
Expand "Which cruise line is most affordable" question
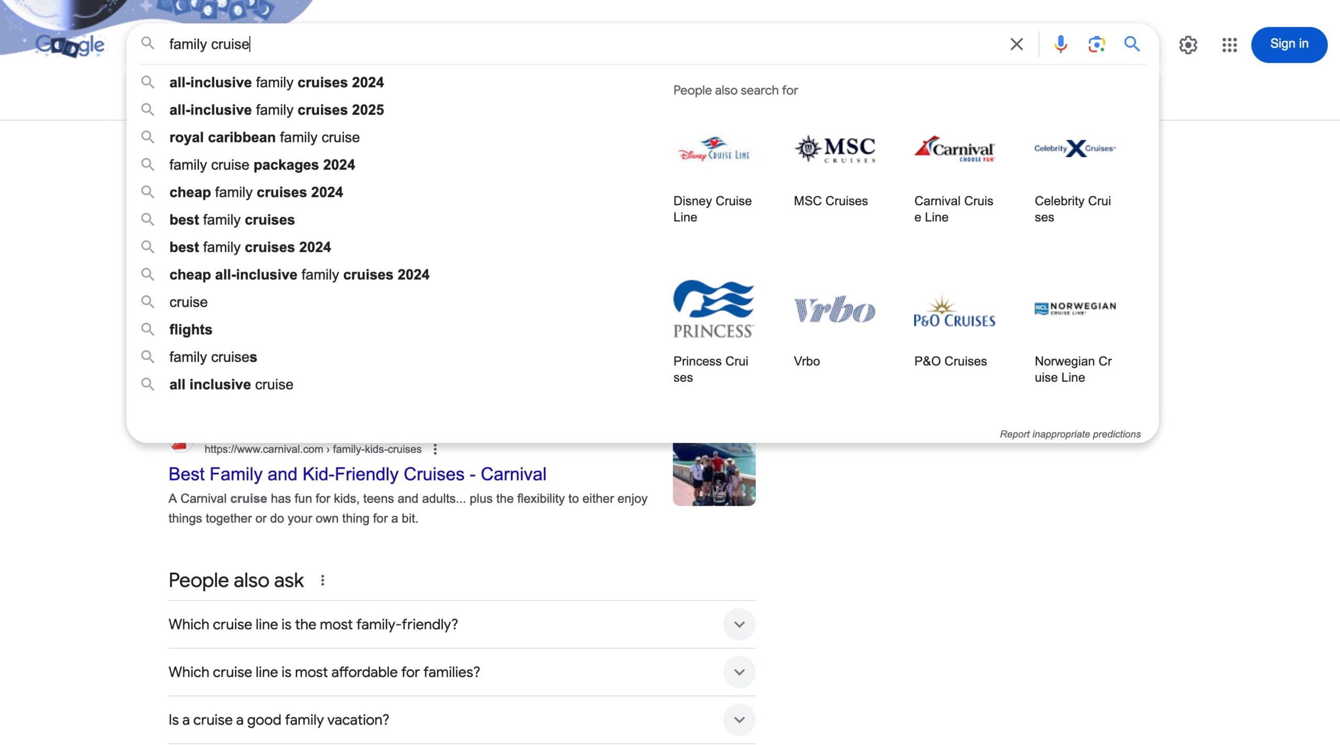(739, 672)
